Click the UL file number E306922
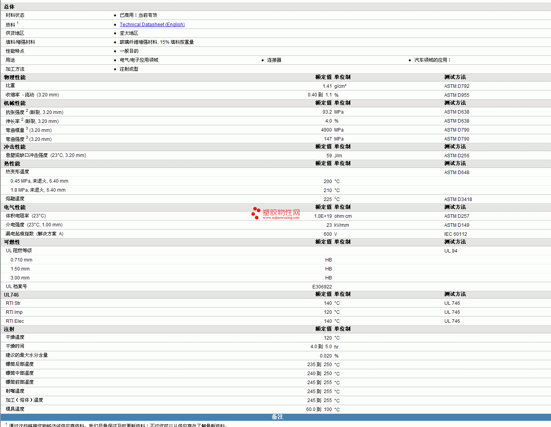This screenshot has width=551, height=427. 322,287
